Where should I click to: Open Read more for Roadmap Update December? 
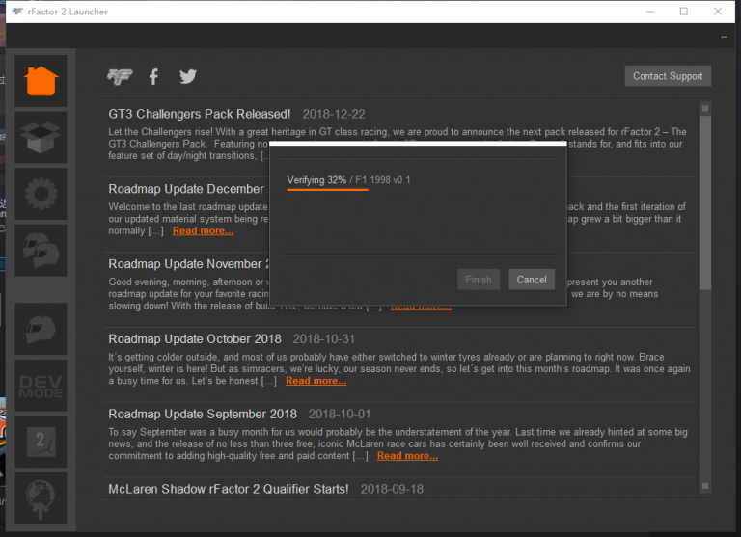[x=203, y=231]
